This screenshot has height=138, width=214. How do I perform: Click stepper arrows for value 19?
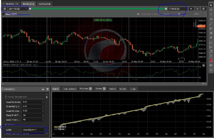(x=43, y=115)
